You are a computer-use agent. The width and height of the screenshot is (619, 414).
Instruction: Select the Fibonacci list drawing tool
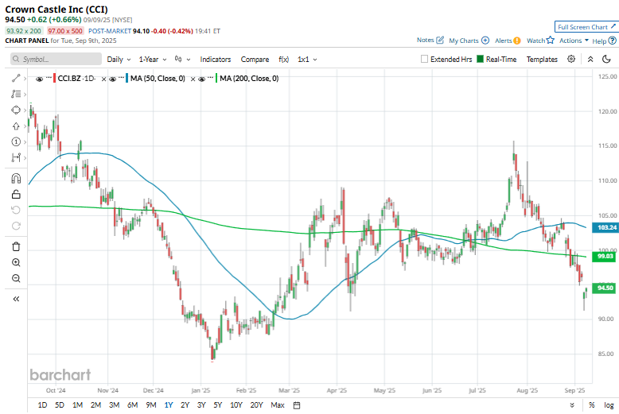pos(16,94)
